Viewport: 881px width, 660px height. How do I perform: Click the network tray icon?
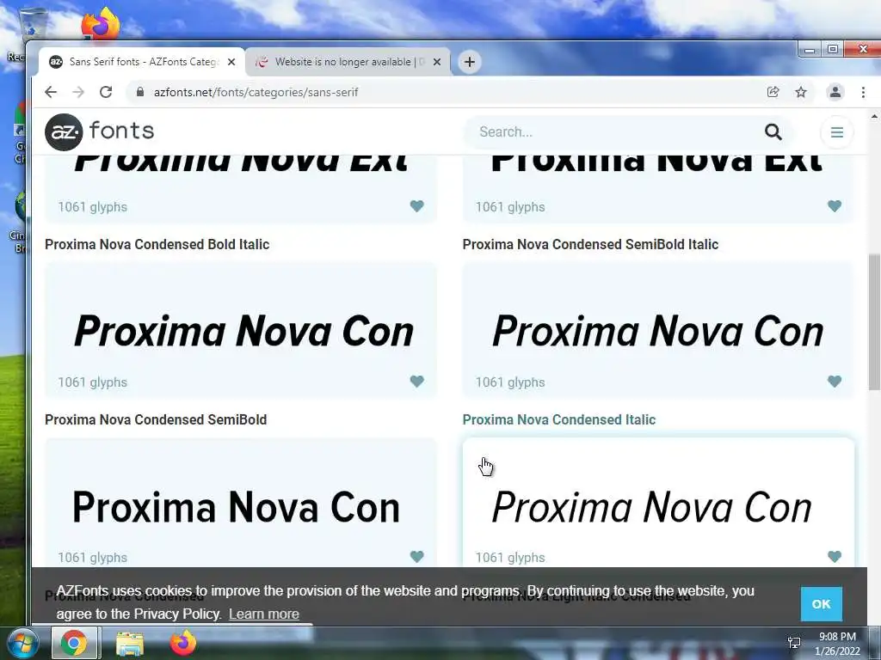pos(794,643)
